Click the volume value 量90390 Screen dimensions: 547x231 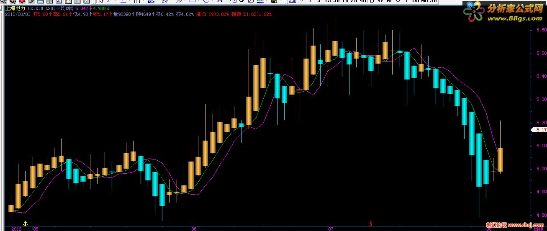[x=122, y=14]
